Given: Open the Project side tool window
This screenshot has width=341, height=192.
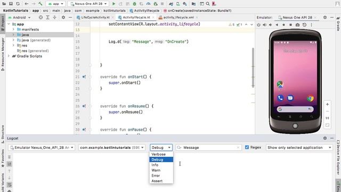Looking at the screenshot, I should click(3, 24).
